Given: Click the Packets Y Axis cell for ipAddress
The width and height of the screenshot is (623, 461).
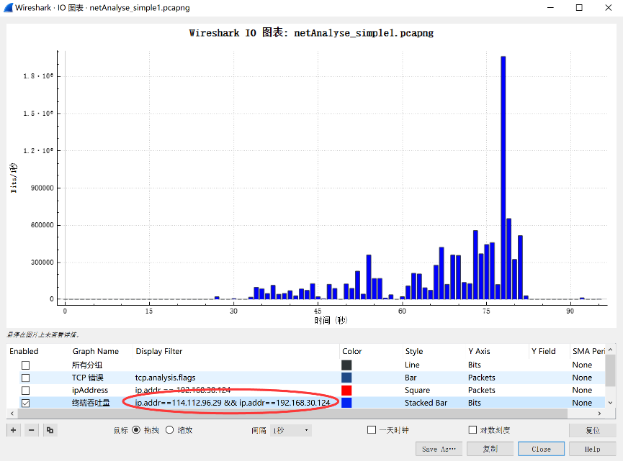Looking at the screenshot, I should pos(482,391).
